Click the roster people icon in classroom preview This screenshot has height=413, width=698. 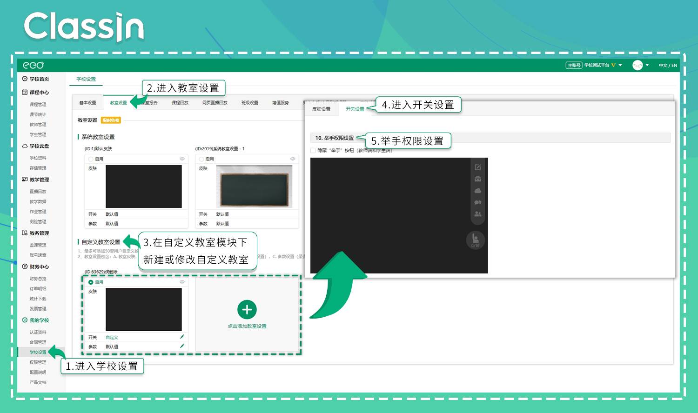click(x=477, y=214)
